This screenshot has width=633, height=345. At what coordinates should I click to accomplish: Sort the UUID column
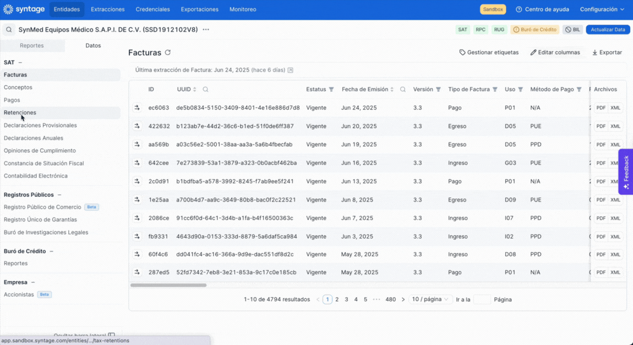point(195,90)
